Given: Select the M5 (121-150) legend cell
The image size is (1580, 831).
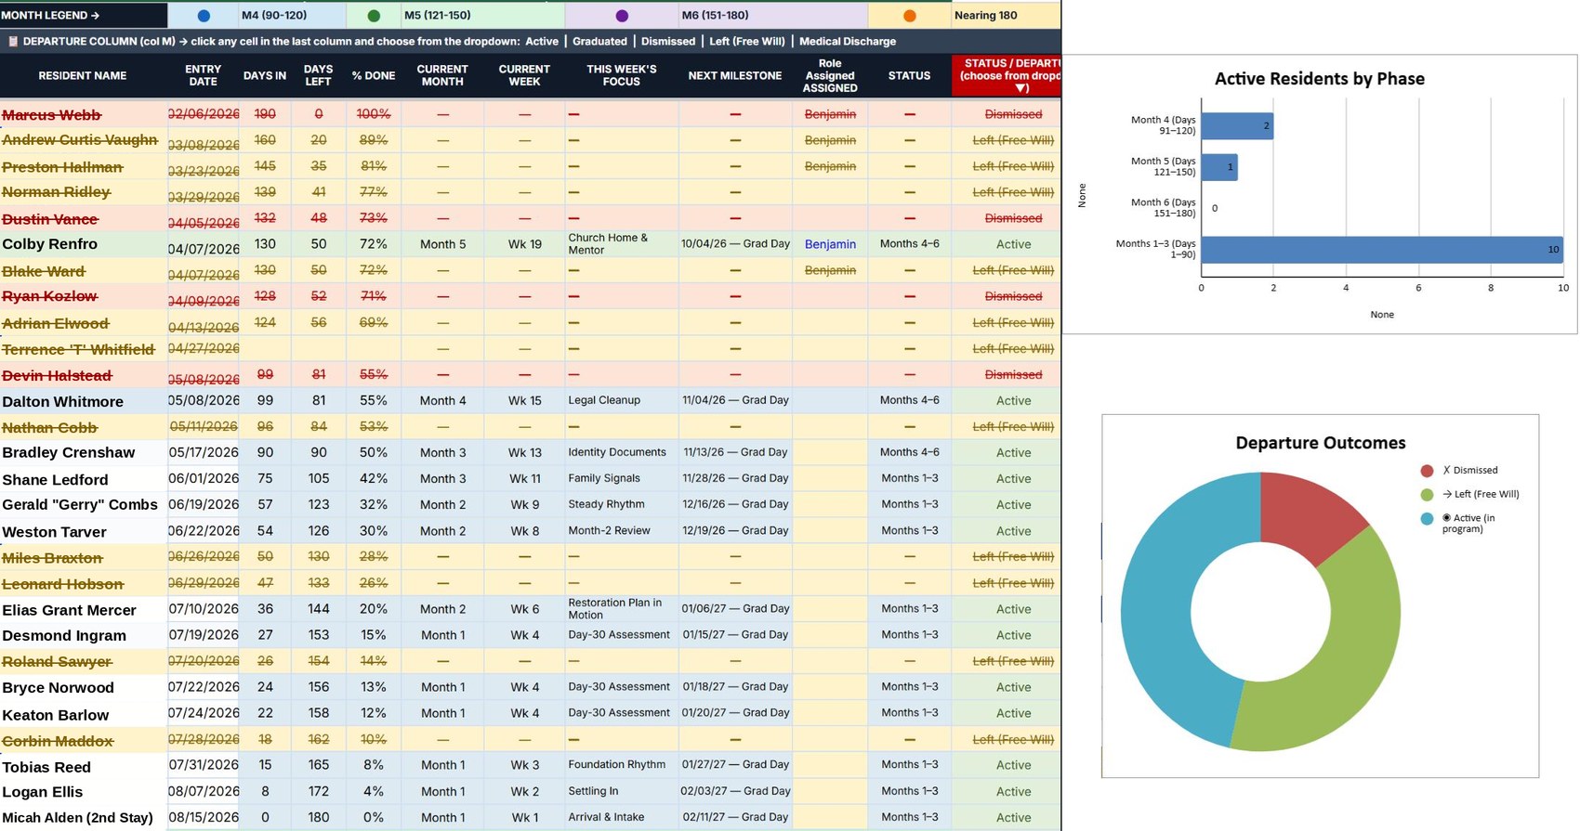Looking at the screenshot, I should 482,15.
